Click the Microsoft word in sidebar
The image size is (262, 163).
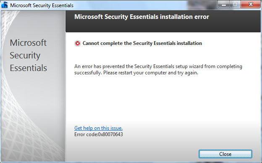[x=28, y=42]
